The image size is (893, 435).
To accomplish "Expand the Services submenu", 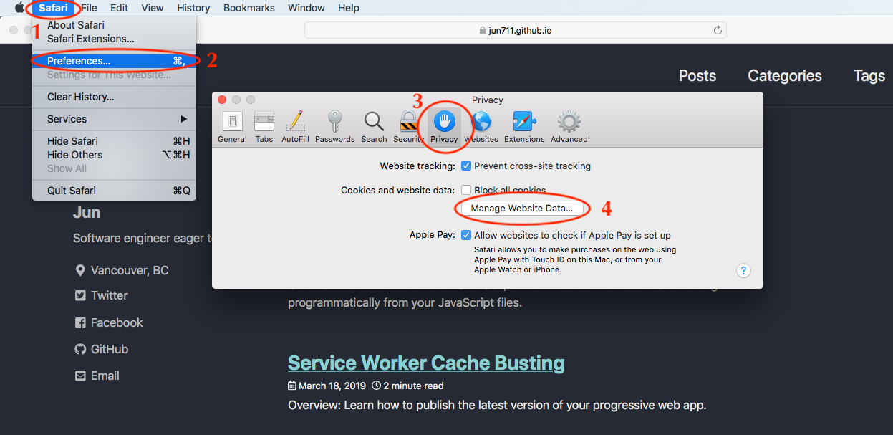I will (114, 119).
